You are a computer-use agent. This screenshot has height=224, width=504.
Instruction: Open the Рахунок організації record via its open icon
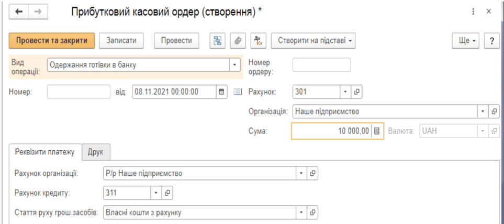click(x=312, y=174)
